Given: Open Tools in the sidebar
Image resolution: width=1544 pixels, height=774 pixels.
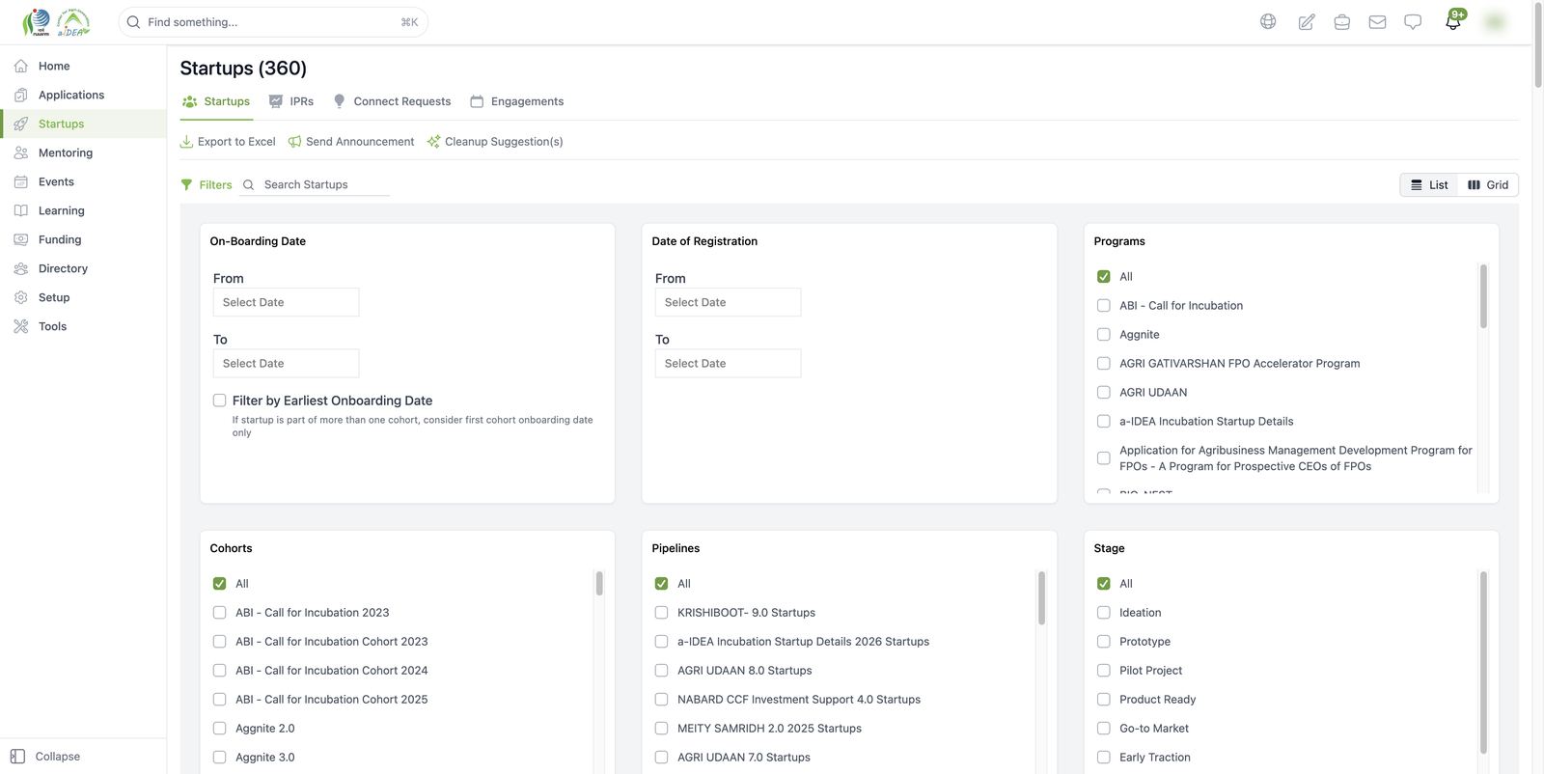Looking at the screenshot, I should tap(83, 326).
